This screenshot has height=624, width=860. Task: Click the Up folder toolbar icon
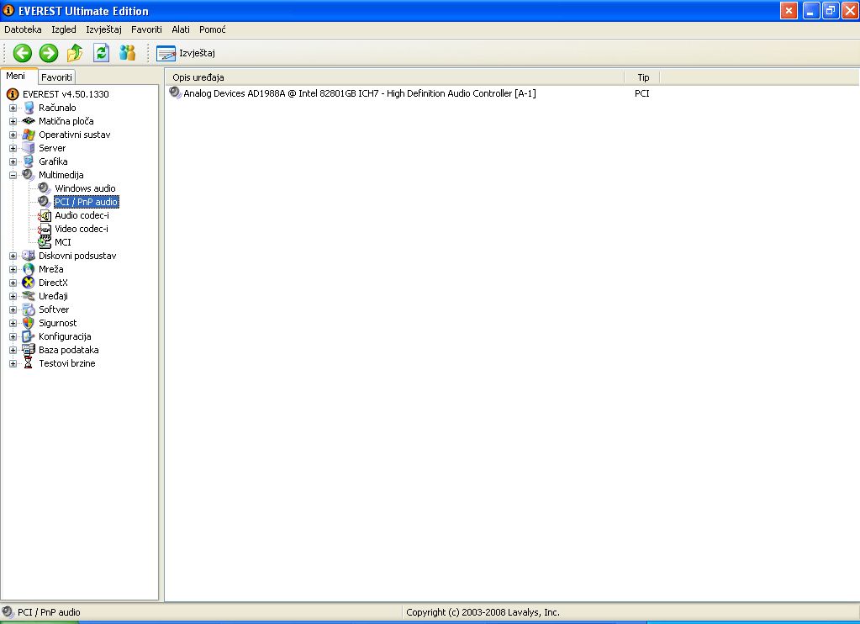point(75,53)
